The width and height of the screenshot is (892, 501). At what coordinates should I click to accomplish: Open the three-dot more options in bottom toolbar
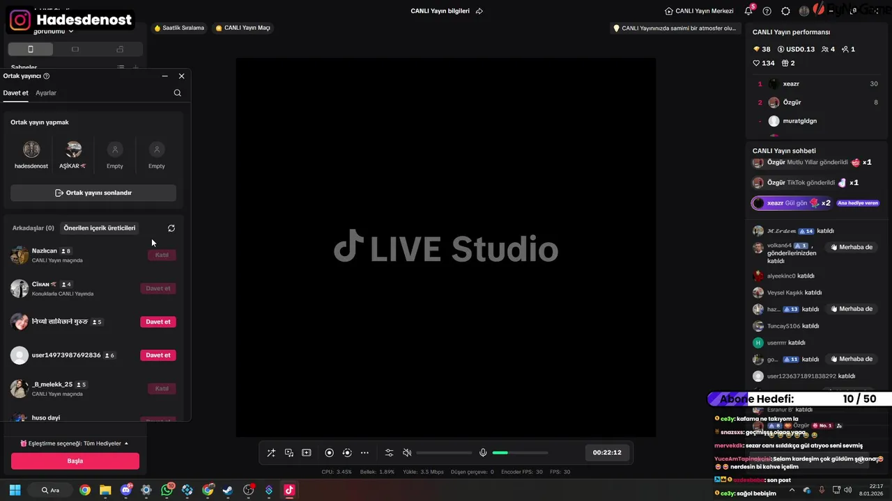(364, 453)
